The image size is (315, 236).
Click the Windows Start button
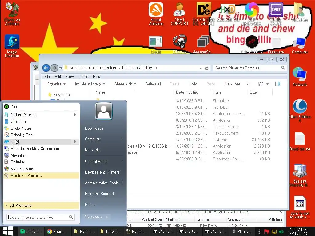pos(8,231)
